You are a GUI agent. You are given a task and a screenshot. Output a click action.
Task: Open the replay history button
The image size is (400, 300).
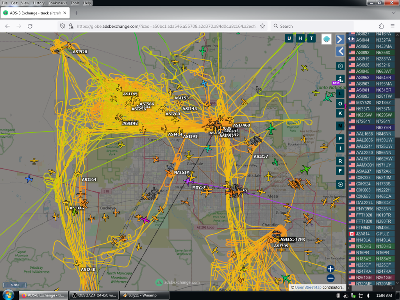(340, 184)
